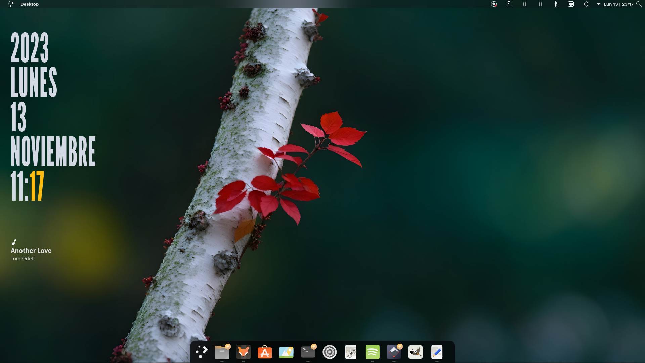Open Spotify from the dock
The image size is (645, 363).
[x=372, y=352]
